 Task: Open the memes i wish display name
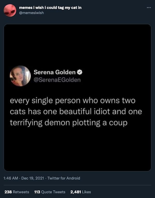50,7
